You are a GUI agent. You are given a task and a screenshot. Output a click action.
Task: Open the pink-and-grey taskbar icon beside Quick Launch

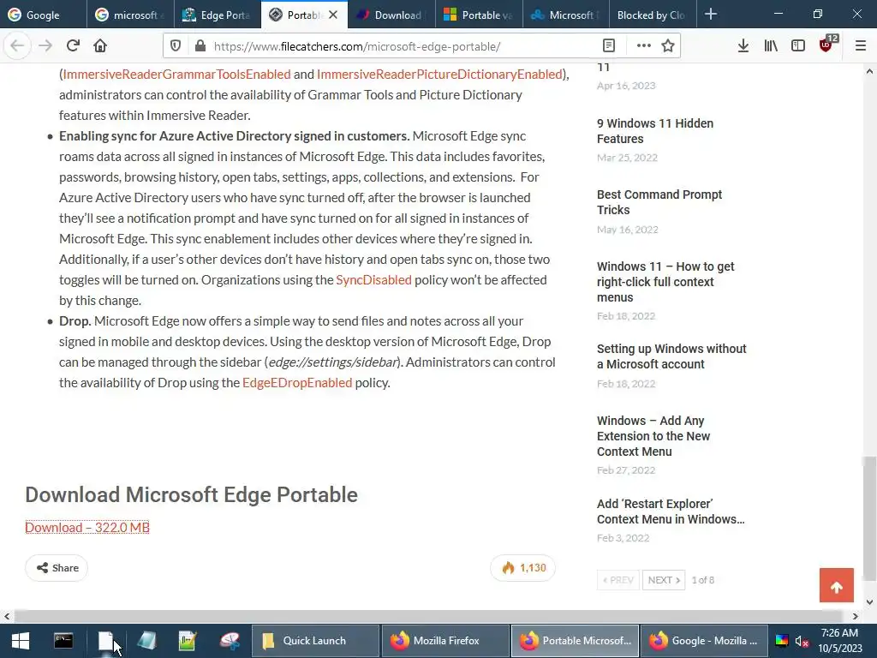(x=230, y=641)
